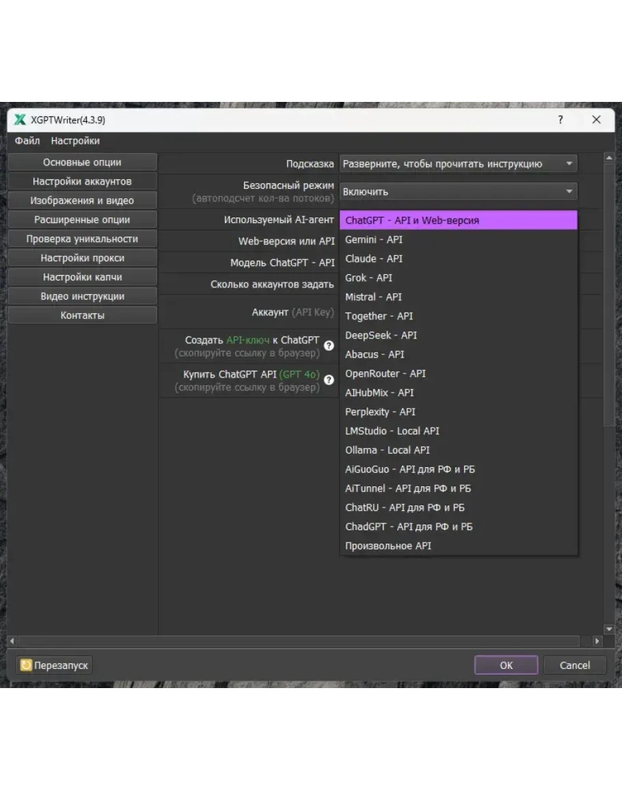Screen dimensions: 622x790
Task: Choose LMStudio - Local API option
Action: click(x=459, y=431)
